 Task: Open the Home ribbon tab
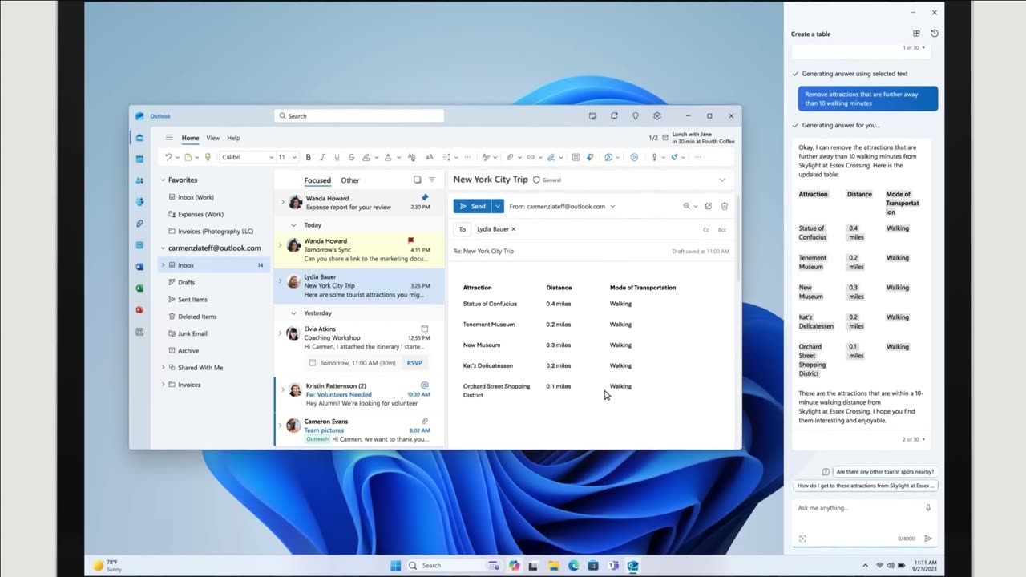pos(190,138)
